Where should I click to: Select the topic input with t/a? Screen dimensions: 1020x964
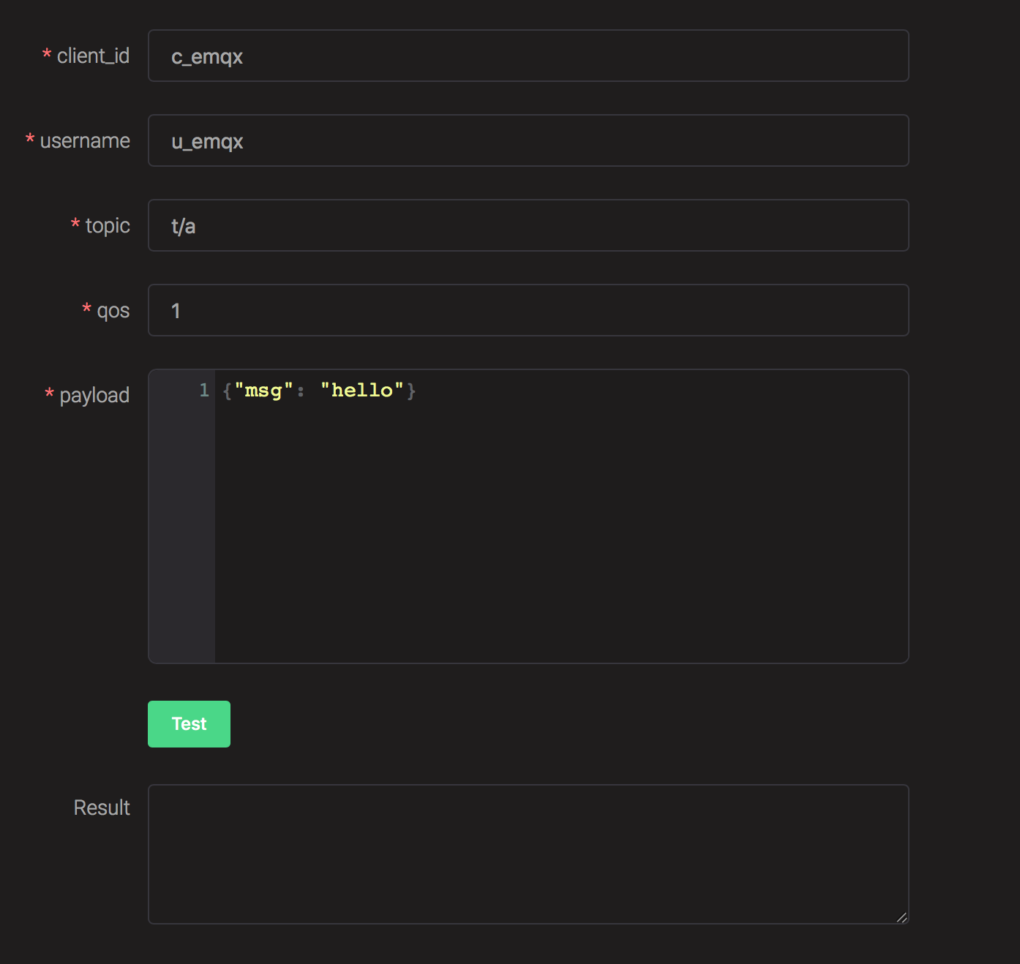click(528, 225)
